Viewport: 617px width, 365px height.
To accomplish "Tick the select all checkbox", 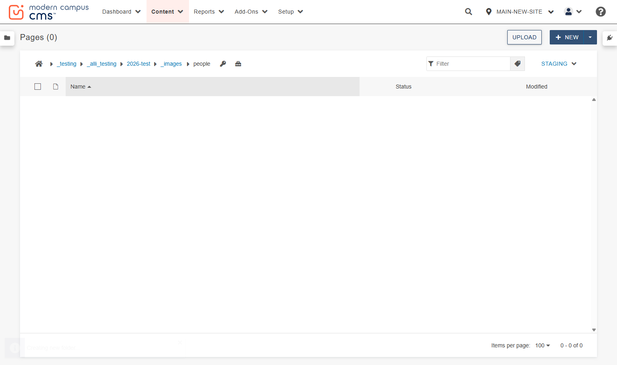I will point(38,87).
